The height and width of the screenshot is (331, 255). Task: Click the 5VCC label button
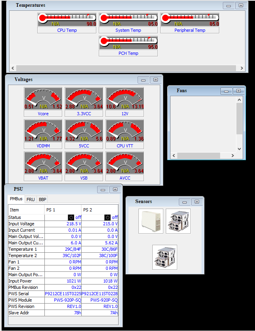pyautogui.click(x=84, y=146)
